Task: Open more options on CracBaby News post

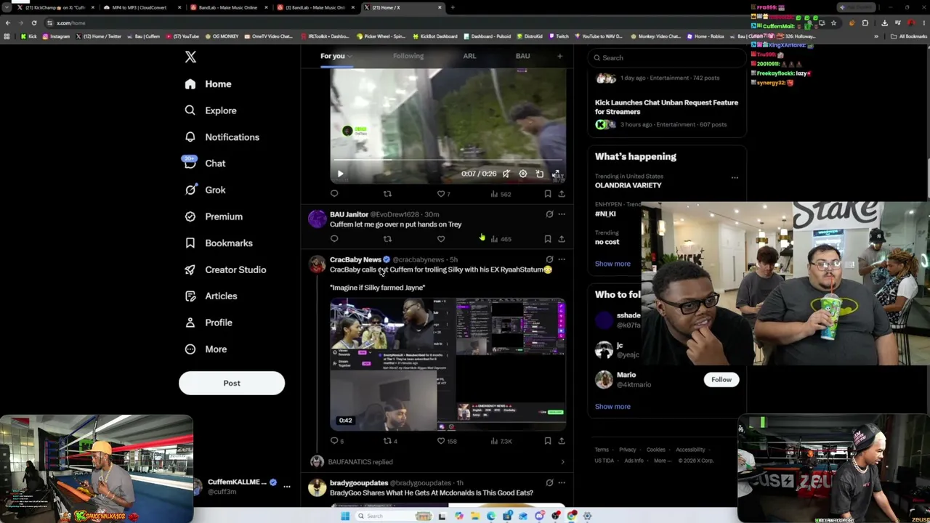Action: pos(562,259)
